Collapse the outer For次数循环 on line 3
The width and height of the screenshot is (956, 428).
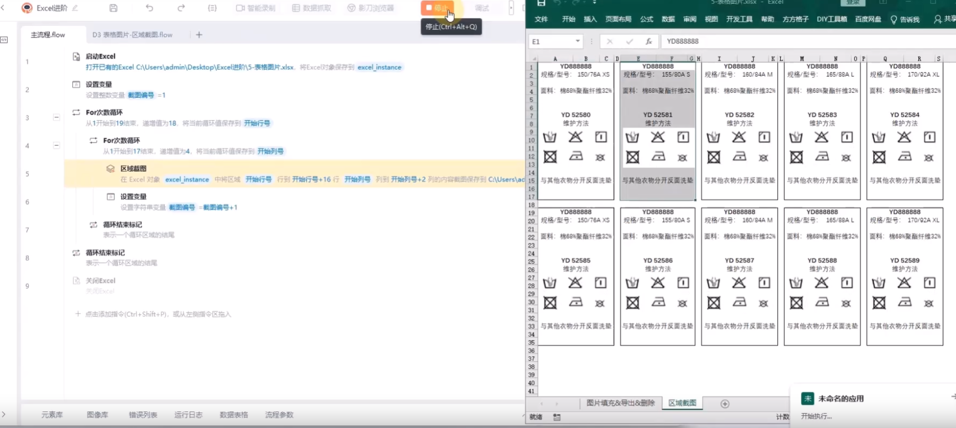(56, 117)
